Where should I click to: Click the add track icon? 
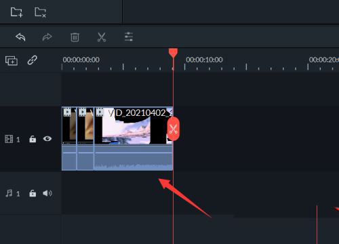(x=12, y=60)
